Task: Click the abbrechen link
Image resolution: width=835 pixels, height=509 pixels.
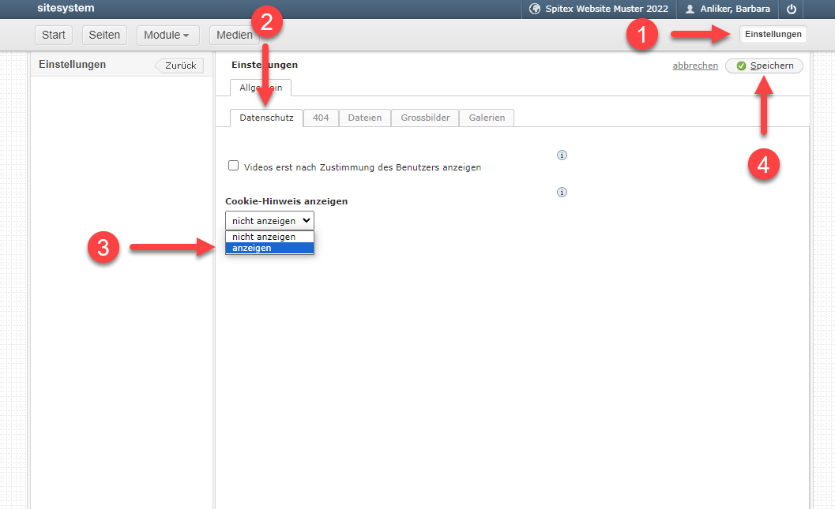Action: (695, 65)
